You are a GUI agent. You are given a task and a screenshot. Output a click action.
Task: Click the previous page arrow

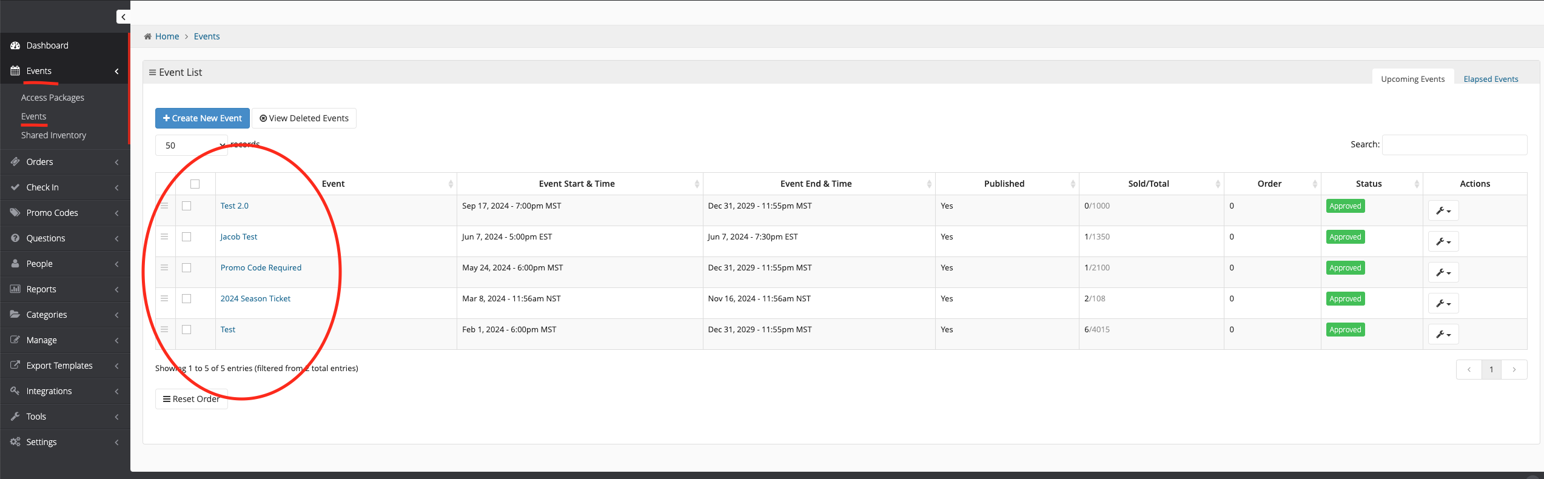1469,369
